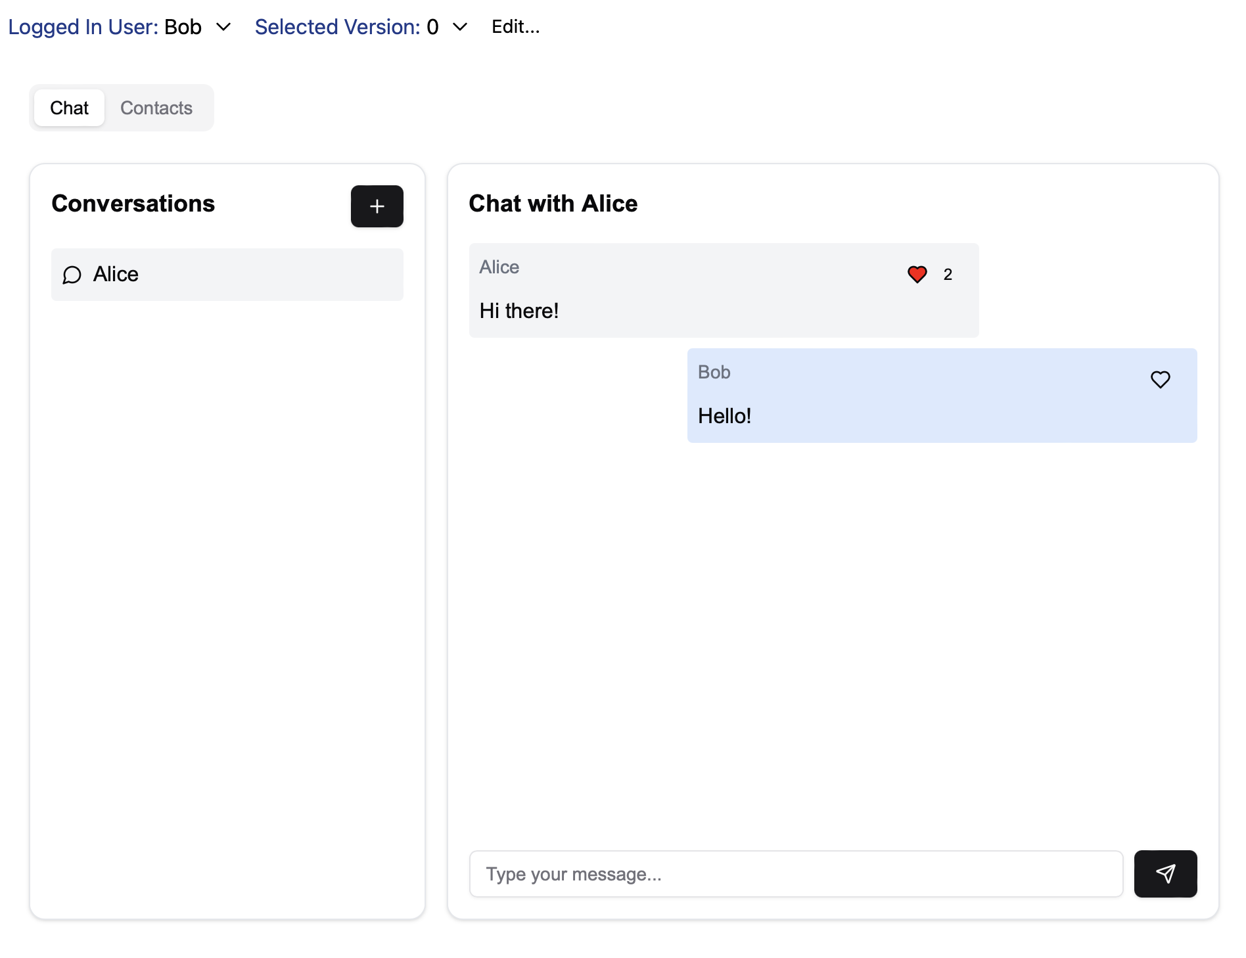Click the like count 2 on Alice's message

click(x=947, y=275)
